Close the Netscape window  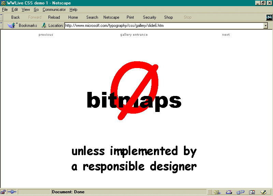pyautogui.click(x=269, y=3)
